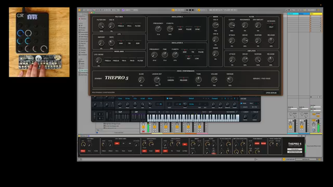The image size is (333, 187).
Task: Click Filter CUTOFF knob
Action: (x=232, y=25)
